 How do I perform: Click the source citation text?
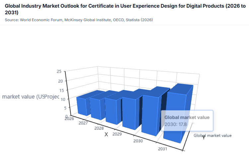[79, 20]
